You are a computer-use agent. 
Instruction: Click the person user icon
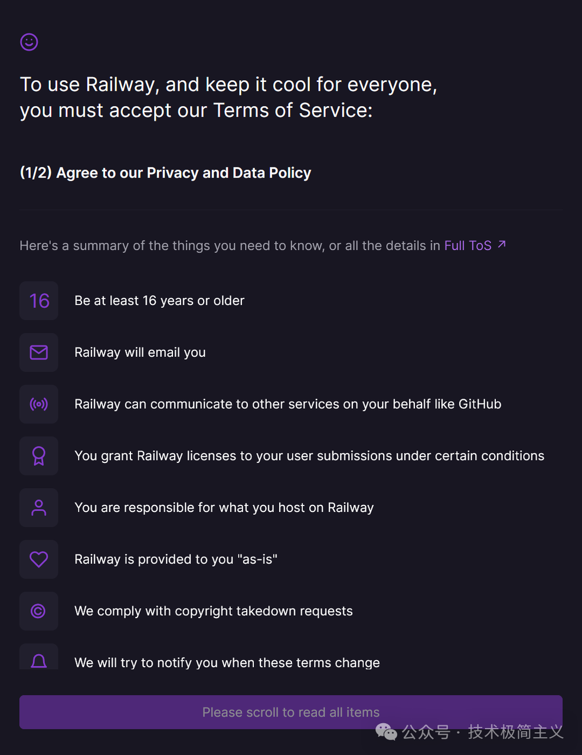(39, 508)
